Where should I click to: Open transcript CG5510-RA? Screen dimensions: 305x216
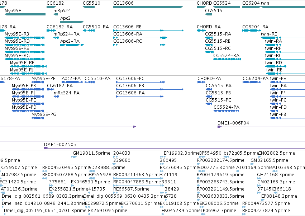96,27
